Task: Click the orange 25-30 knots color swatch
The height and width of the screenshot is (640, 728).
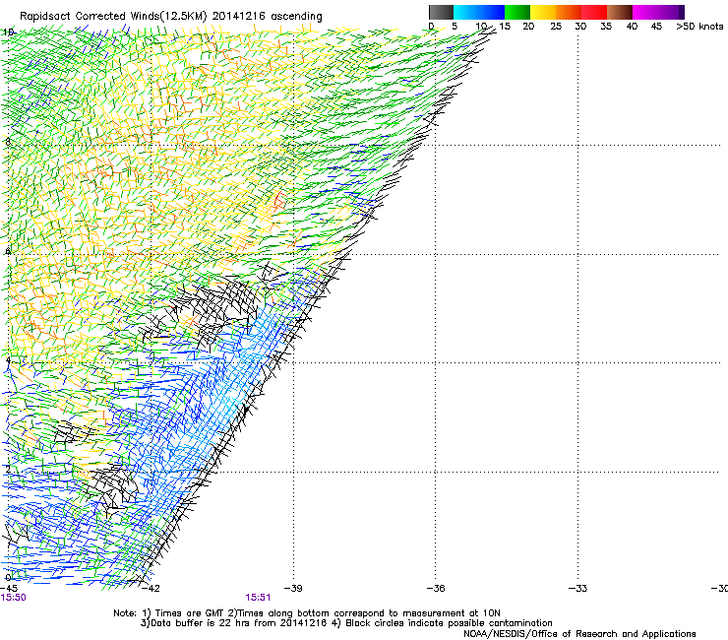Action: pos(568,12)
